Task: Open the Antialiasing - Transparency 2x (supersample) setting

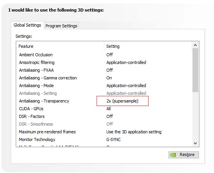Action: click(x=122, y=101)
